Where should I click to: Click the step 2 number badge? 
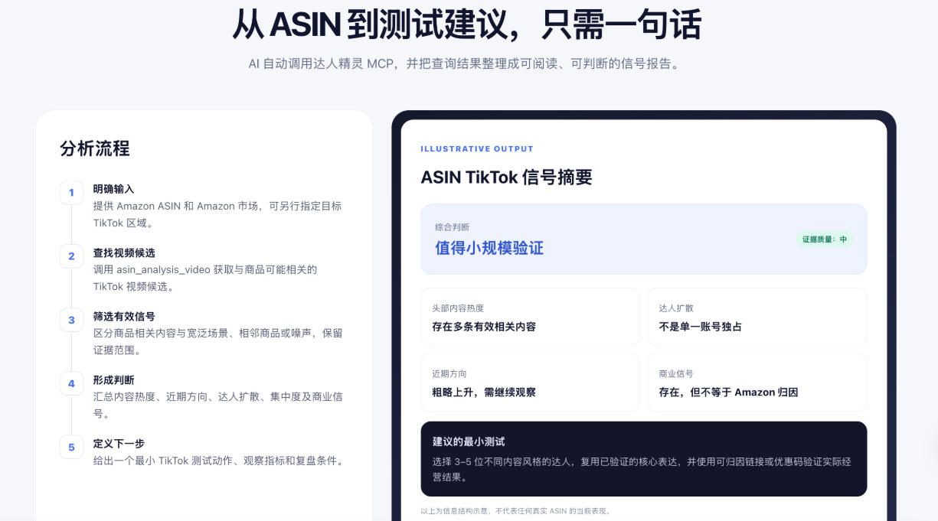click(71, 256)
